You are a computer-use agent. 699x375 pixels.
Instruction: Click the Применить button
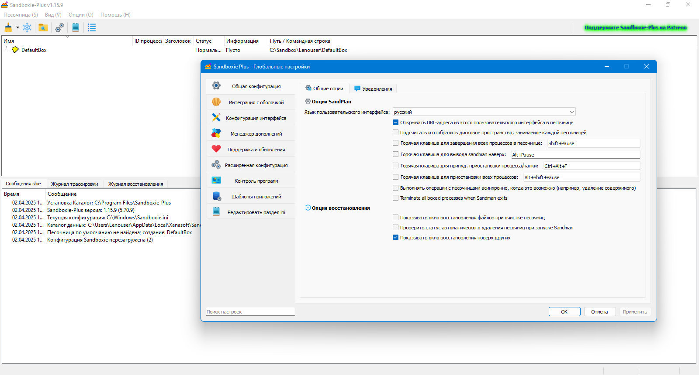pos(635,312)
